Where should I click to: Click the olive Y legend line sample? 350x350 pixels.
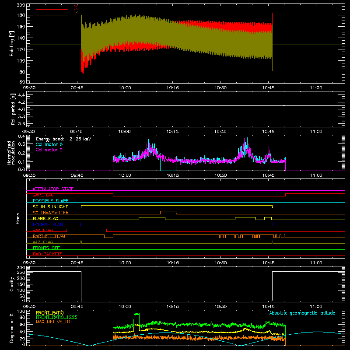52,15
